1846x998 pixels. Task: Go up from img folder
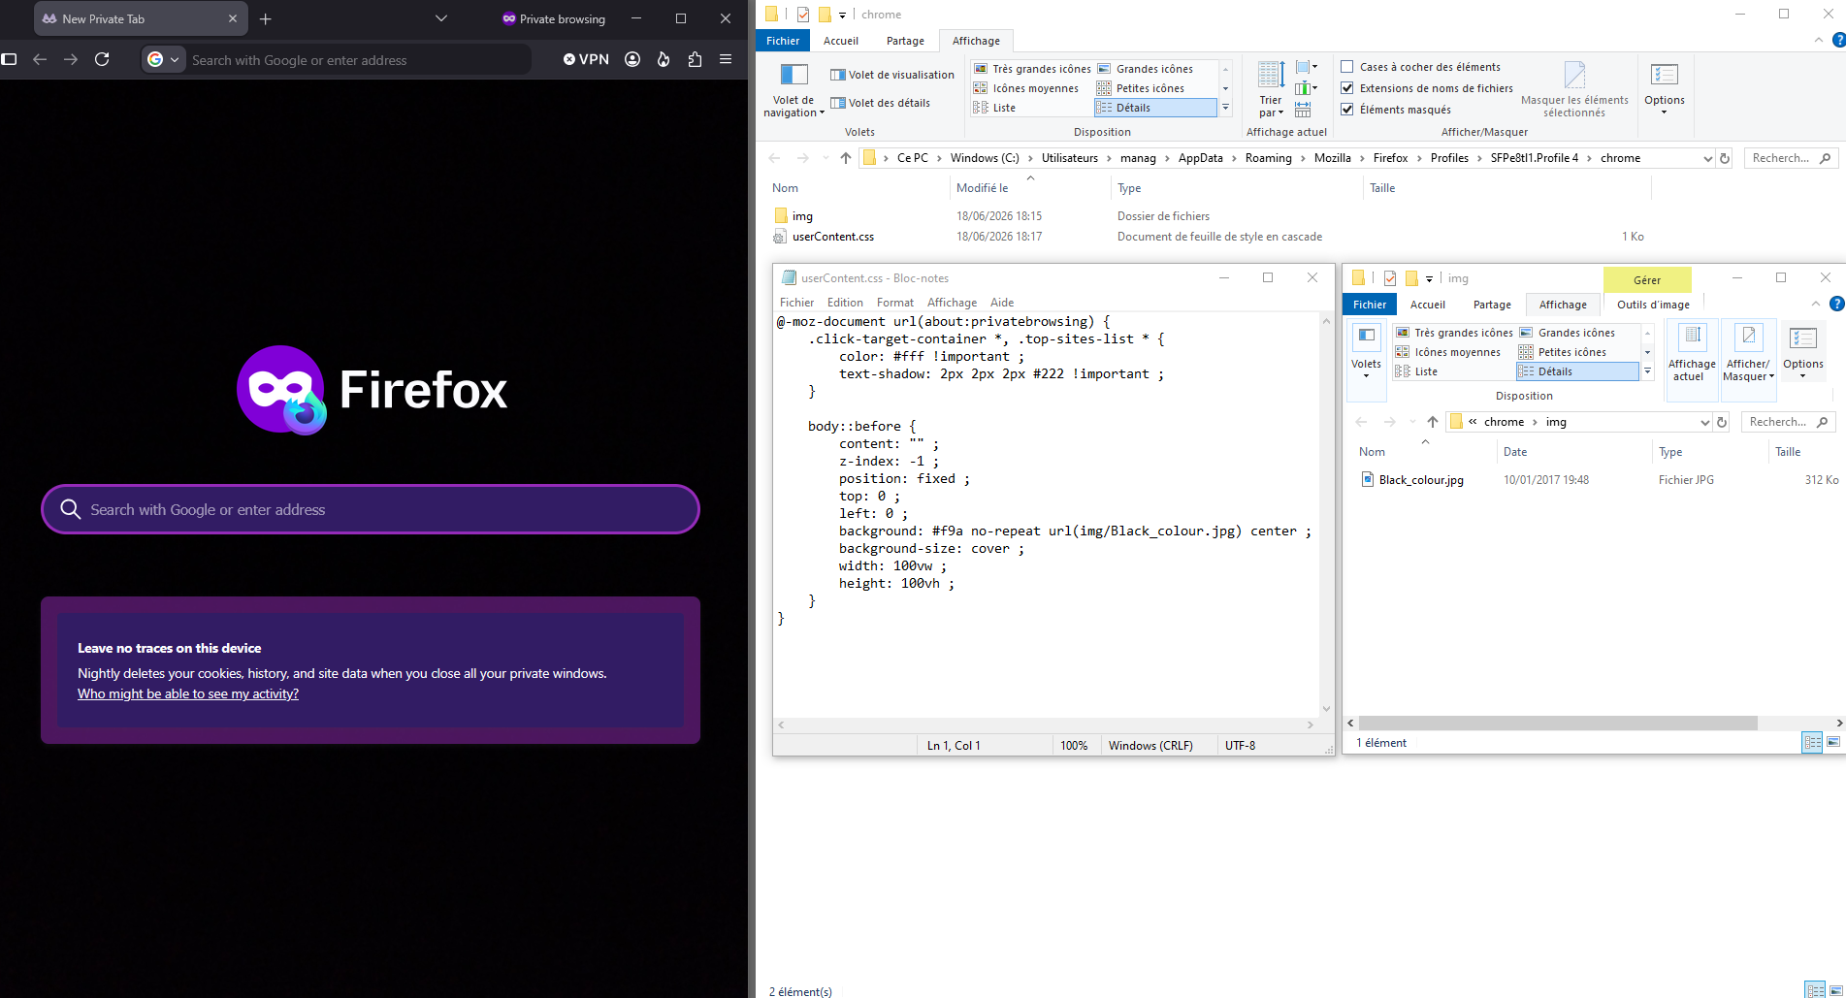(x=1433, y=422)
